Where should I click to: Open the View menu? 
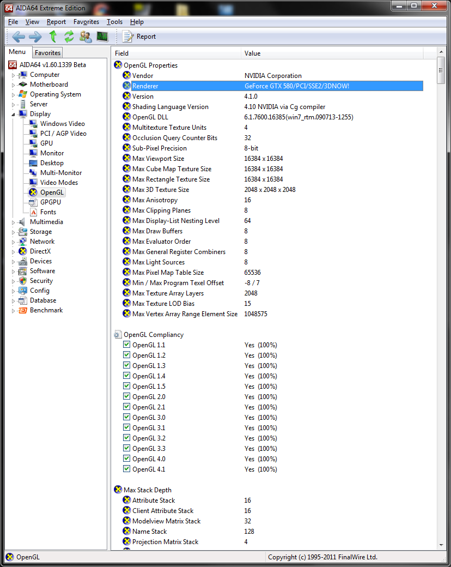point(32,22)
